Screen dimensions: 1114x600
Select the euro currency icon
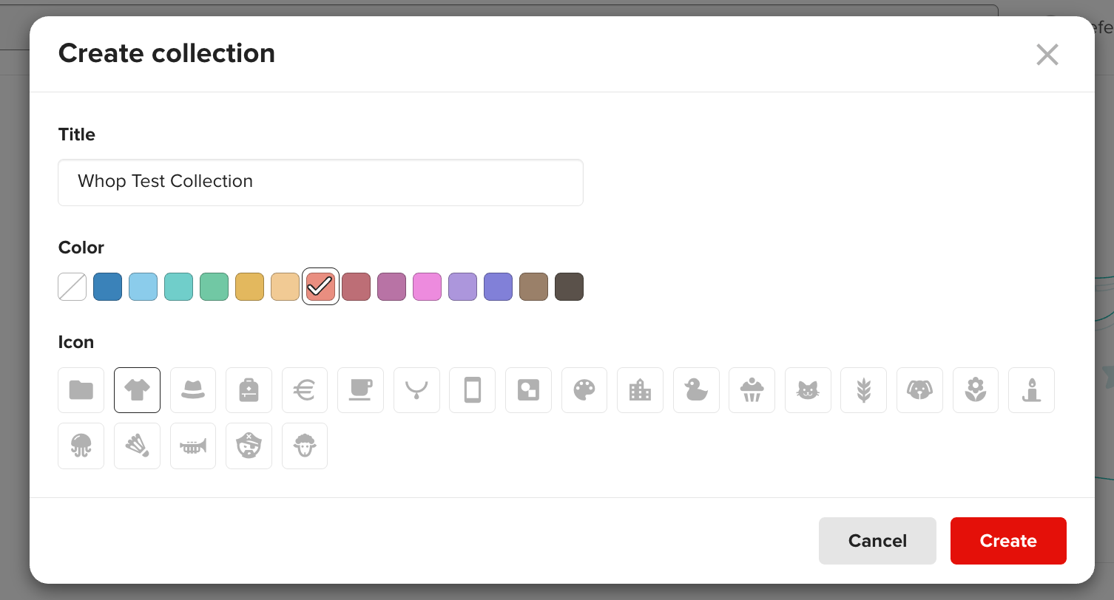pyautogui.click(x=304, y=390)
